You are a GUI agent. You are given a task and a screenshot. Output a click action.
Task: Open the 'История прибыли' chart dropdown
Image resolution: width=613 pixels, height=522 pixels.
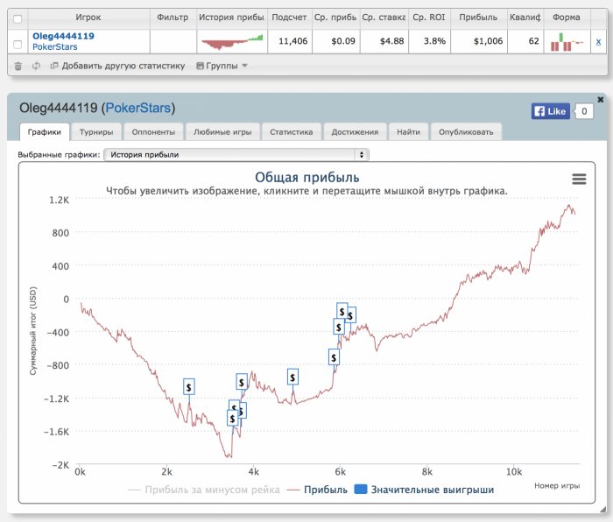pos(236,154)
